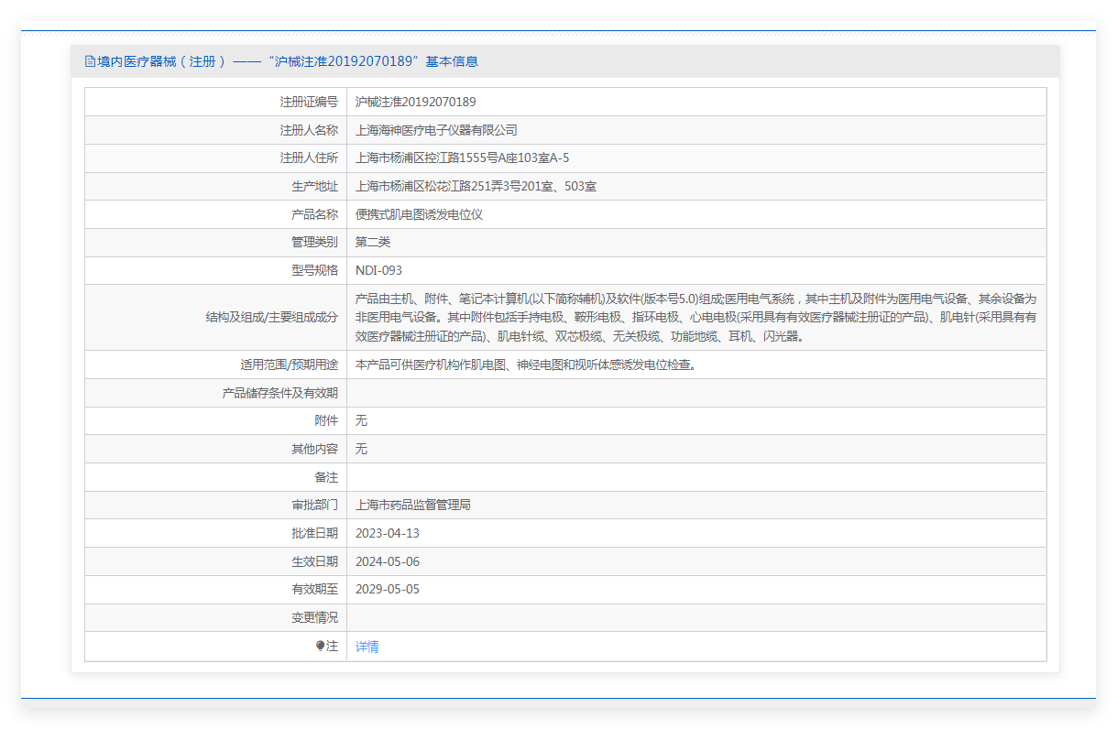Click the 生产地址 label
This screenshot has width=1117, height=729.
point(314,186)
